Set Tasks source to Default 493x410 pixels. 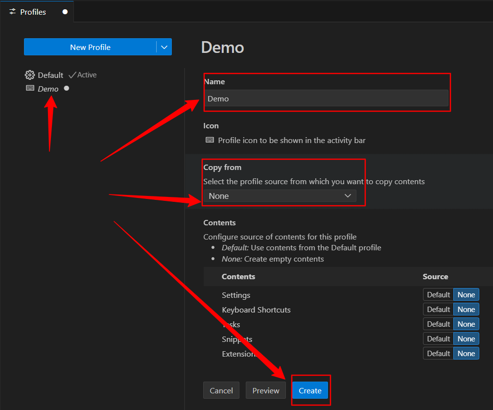[438, 324]
